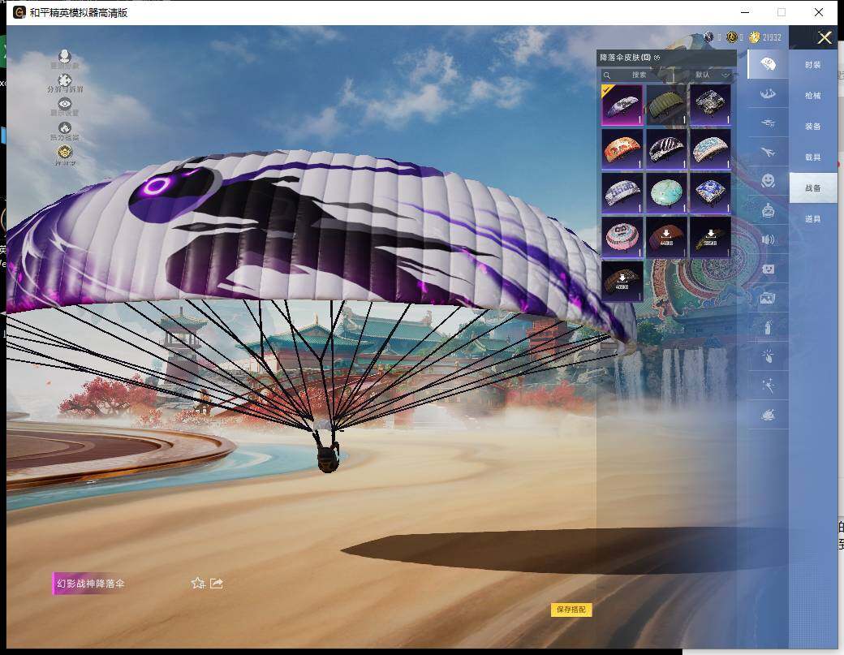The width and height of the screenshot is (844, 655).
Task: Switch to the 枪械 tab
Action: pos(812,96)
